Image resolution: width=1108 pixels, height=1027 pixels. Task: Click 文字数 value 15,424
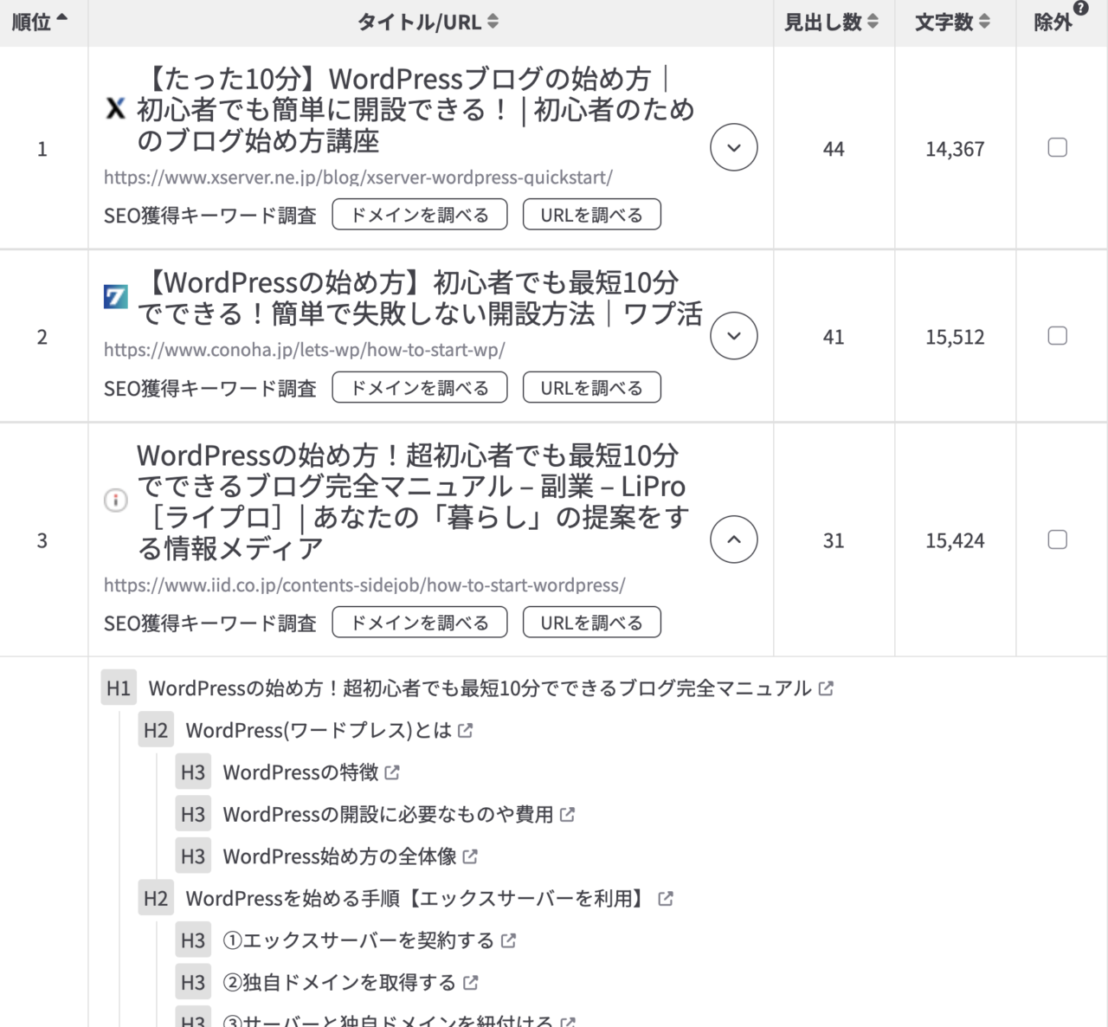(955, 541)
